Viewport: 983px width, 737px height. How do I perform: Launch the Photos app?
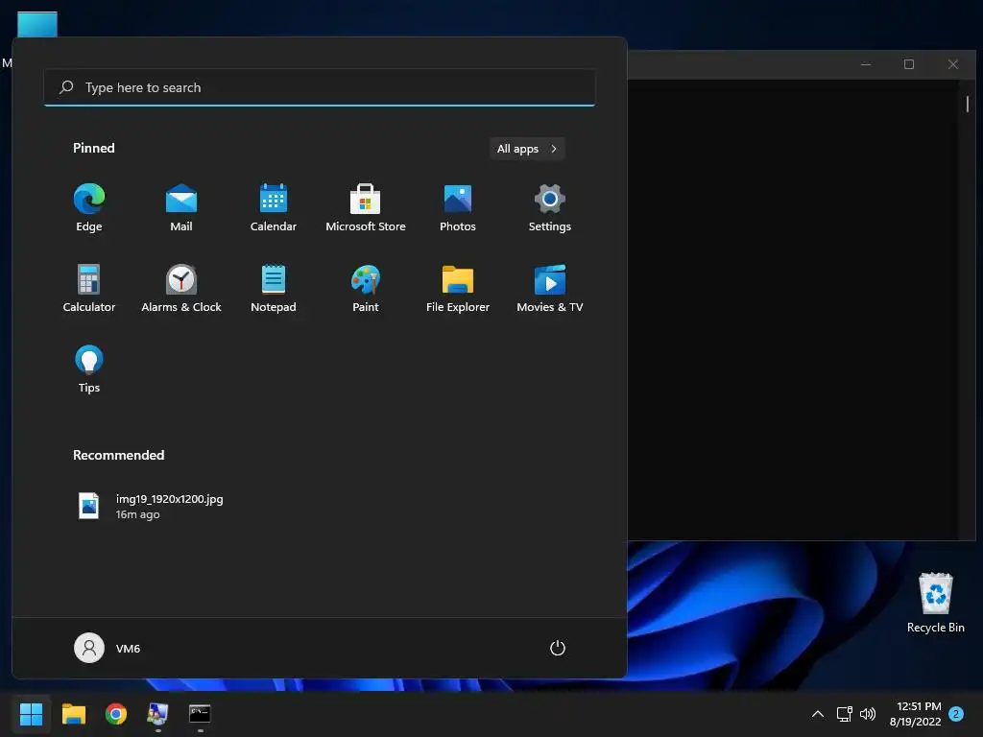(x=458, y=208)
